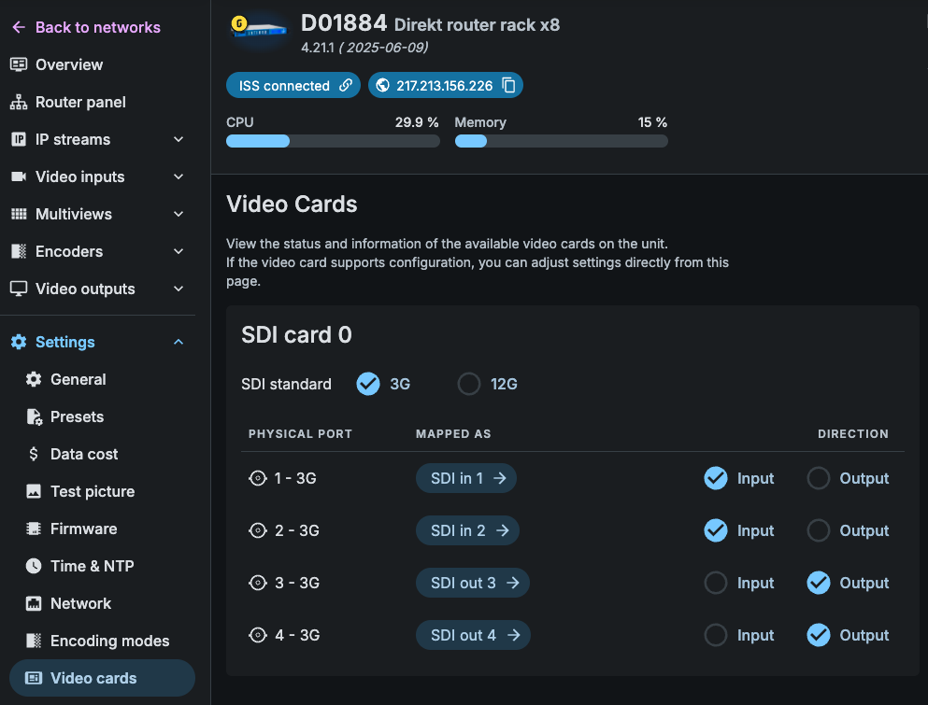Image resolution: width=928 pixels, height=705 pixels.
Task: Click the PHYSICAL PORT column header
Action: [x=300, y=433]
